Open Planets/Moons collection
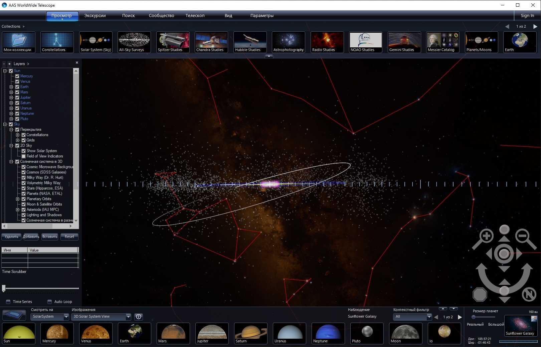This screenshot has height=347, width=541. point(482,42)
